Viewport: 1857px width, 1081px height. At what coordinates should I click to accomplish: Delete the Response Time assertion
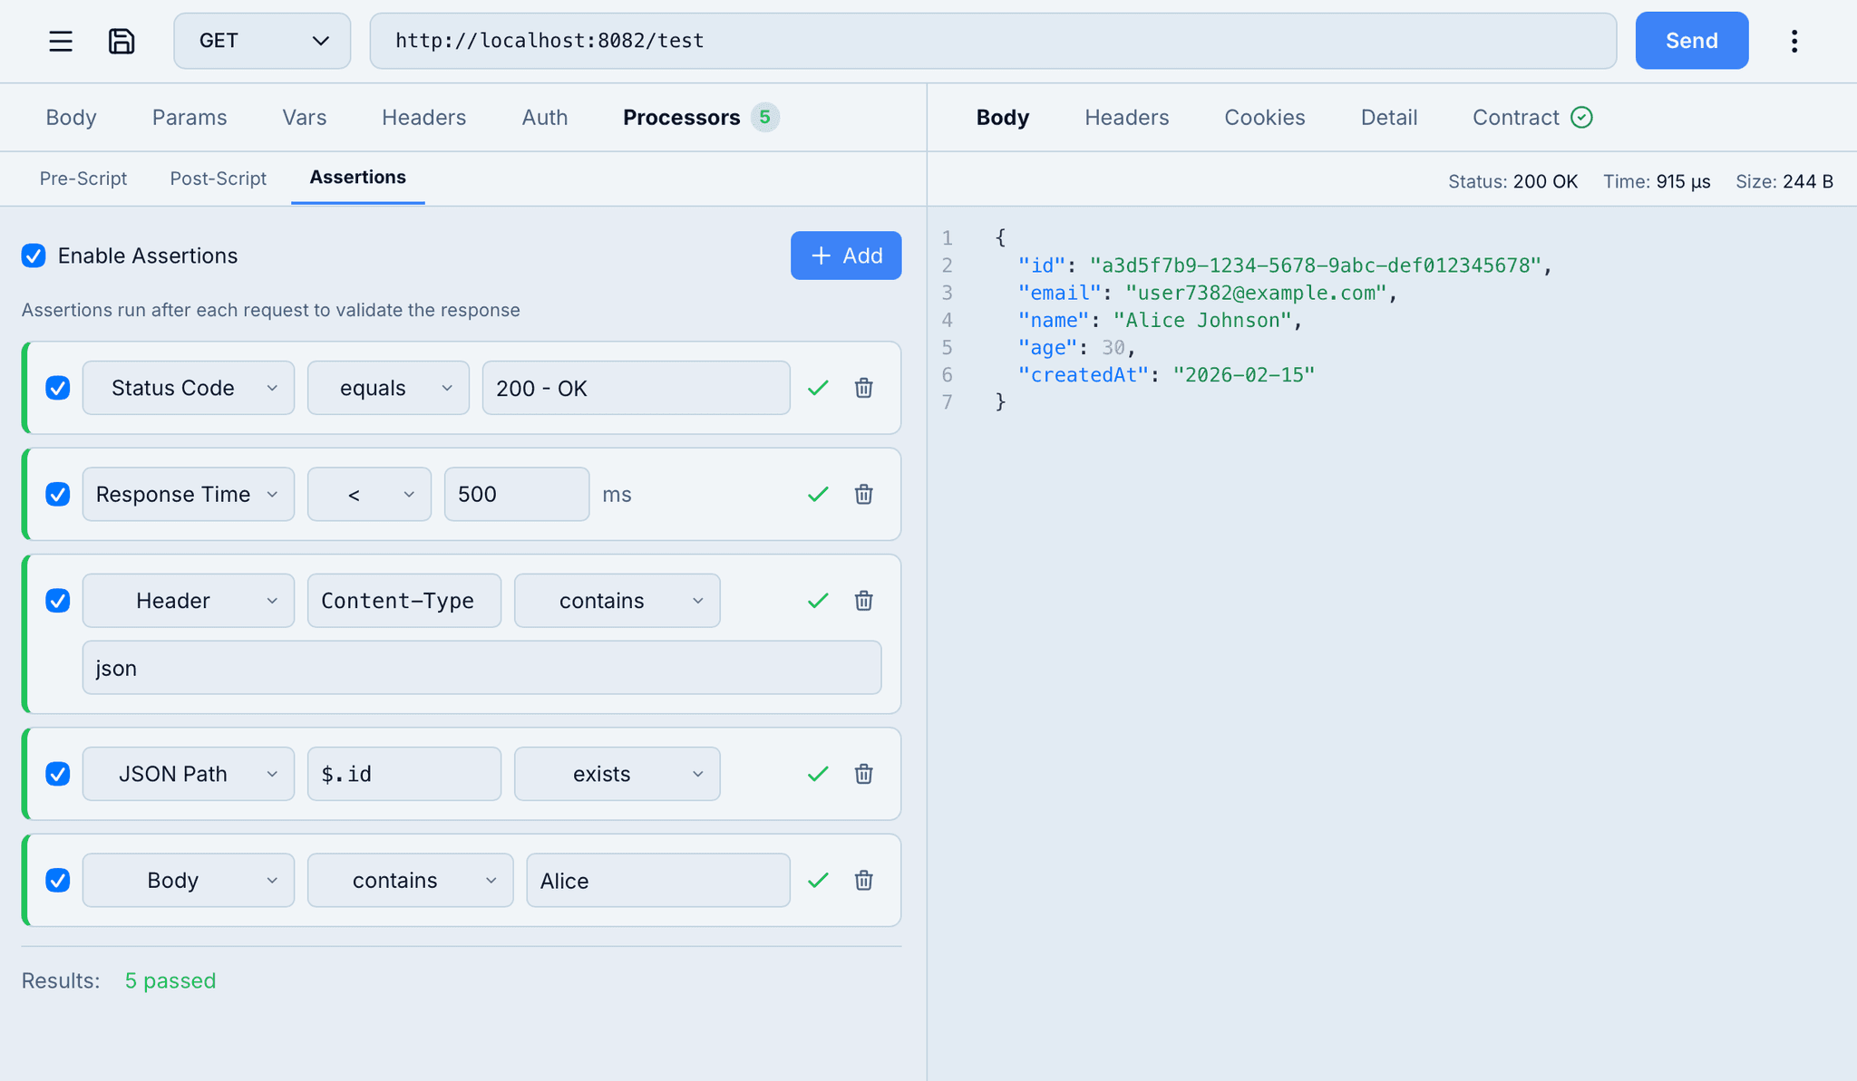pos(863,494)
